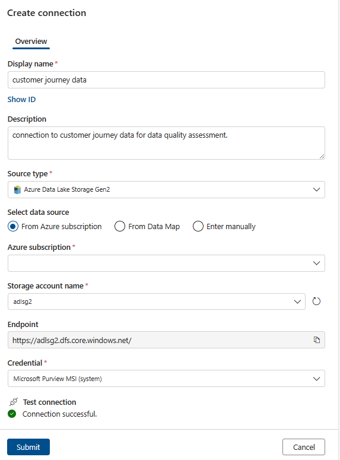Click the Select data source label
This screenshot has height=460, width=340.
38,212
